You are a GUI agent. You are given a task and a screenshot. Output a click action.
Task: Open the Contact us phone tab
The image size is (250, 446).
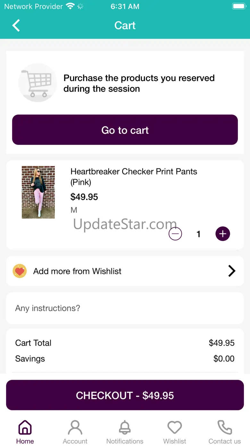coord(225,432)
